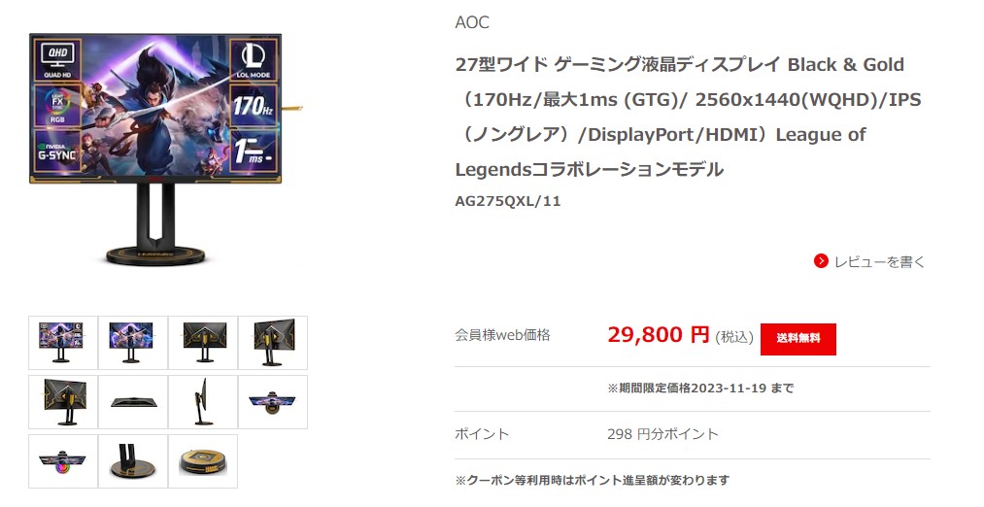This screenshot has height=507, width=984.
Task: Select the stand neck close-up thumbnail
Action: point(133,461)
